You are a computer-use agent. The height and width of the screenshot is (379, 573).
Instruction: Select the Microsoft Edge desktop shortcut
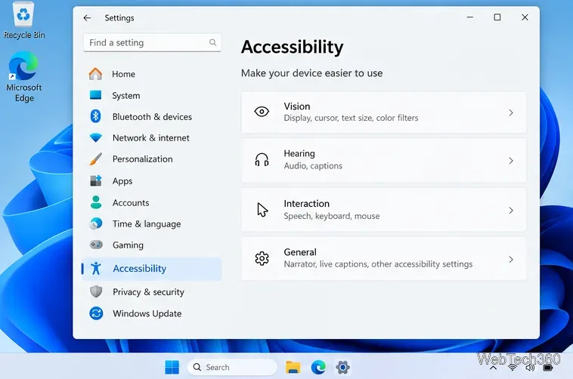pyautogui.click(x=23, y=77)
